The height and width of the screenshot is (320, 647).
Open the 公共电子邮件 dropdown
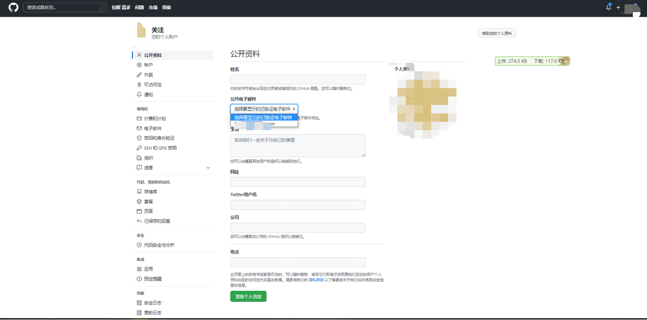pos(264,109)
